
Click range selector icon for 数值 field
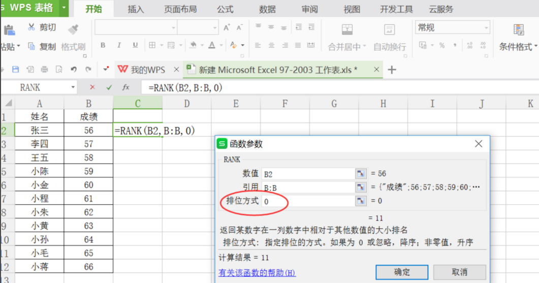click(361, 173)
